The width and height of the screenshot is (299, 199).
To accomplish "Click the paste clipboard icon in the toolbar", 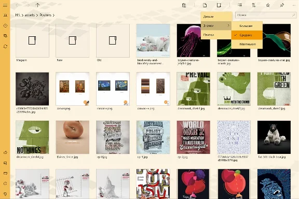I will tap(184, 5).
